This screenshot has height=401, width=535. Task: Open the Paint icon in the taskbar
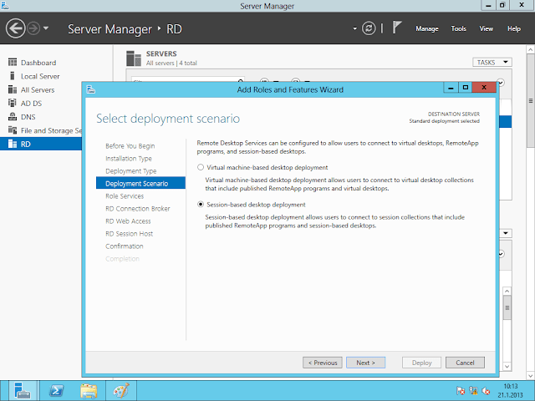(x=122, y=389)
